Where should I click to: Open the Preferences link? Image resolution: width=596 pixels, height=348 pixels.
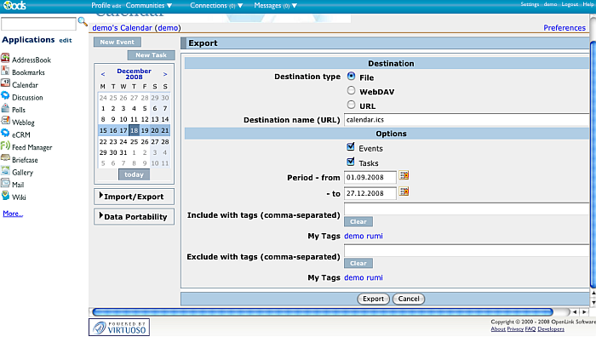pos(564,28)
